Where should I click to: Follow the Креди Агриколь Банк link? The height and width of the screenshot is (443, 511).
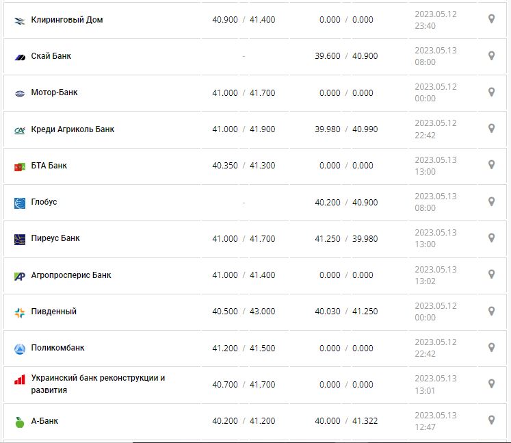coord(73,129)
